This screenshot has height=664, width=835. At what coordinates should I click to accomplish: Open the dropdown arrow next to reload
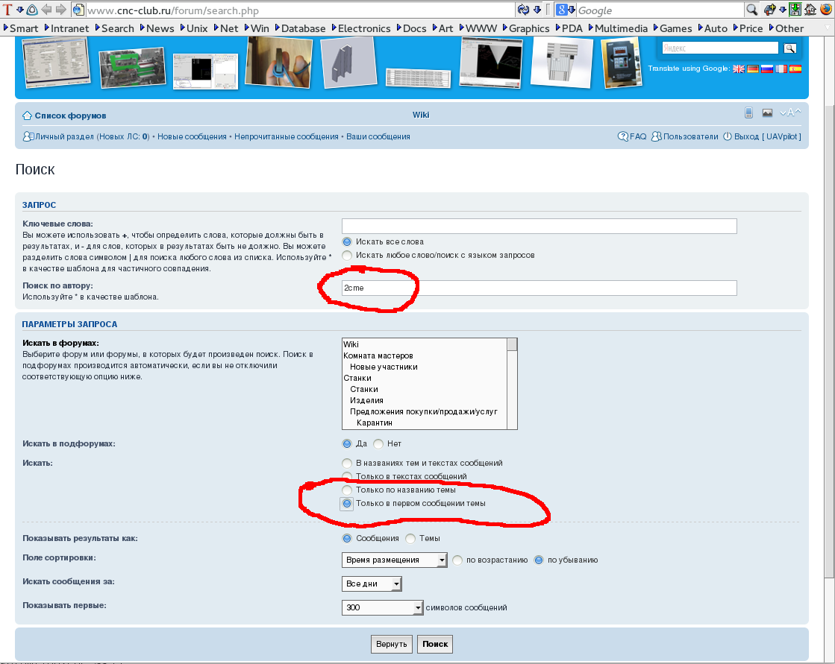[x=537, y=10]
